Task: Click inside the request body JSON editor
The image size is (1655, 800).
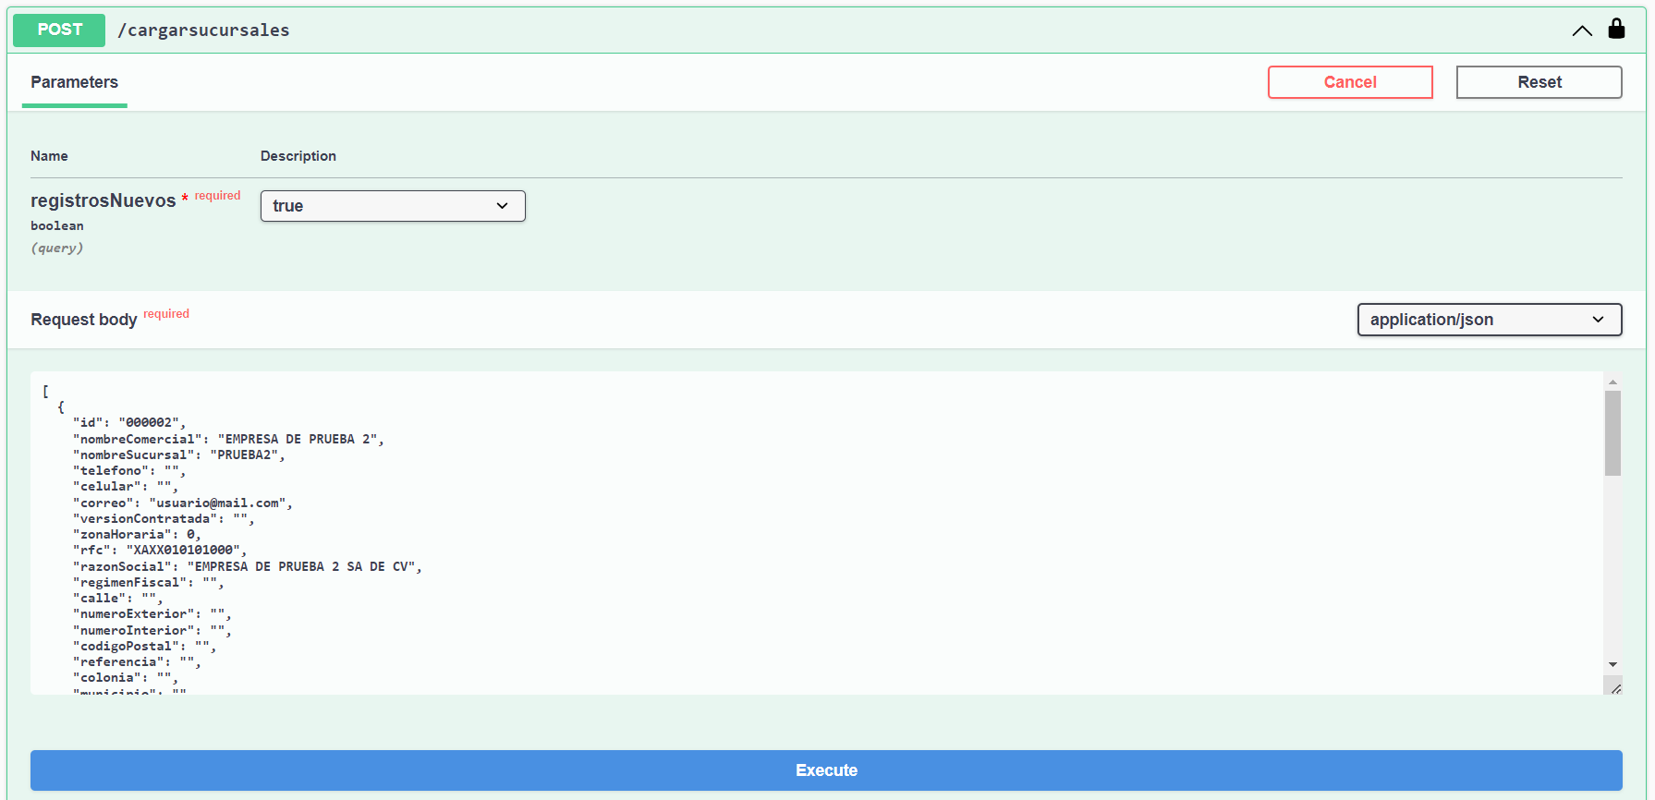Action: tap(817, 533)
